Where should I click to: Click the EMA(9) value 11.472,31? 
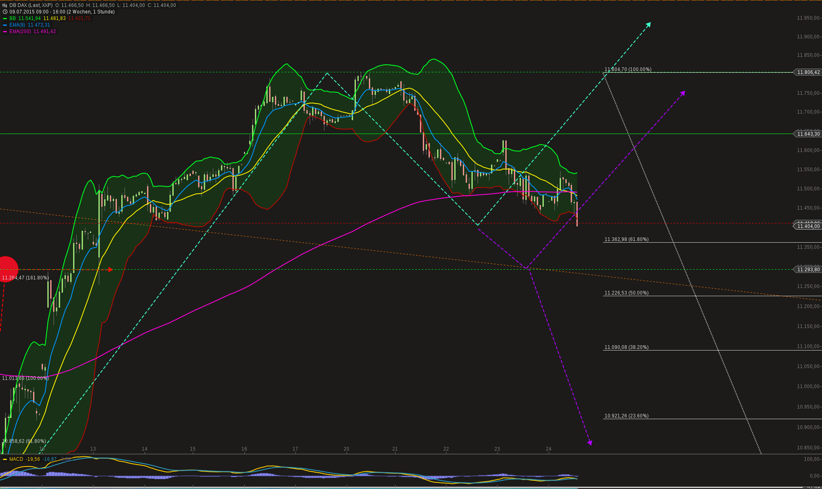pos(39,25)
